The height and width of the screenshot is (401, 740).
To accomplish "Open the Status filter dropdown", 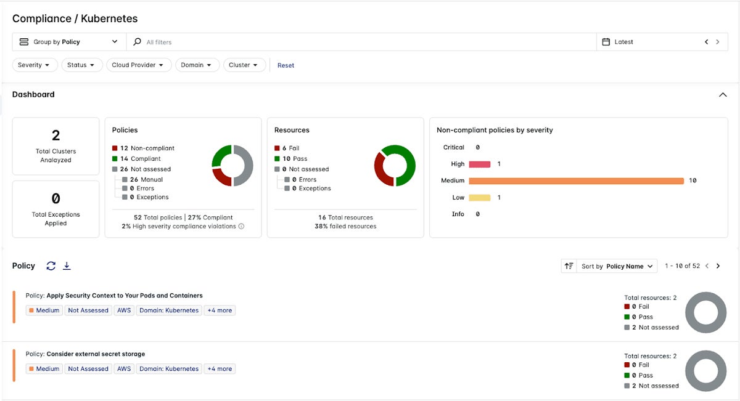I will [81, 65].
